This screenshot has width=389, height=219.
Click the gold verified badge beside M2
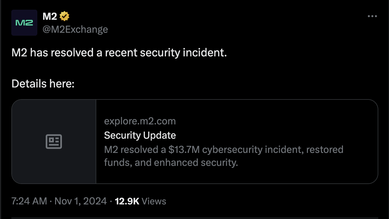pyautogui.click(x=65, y=16)
